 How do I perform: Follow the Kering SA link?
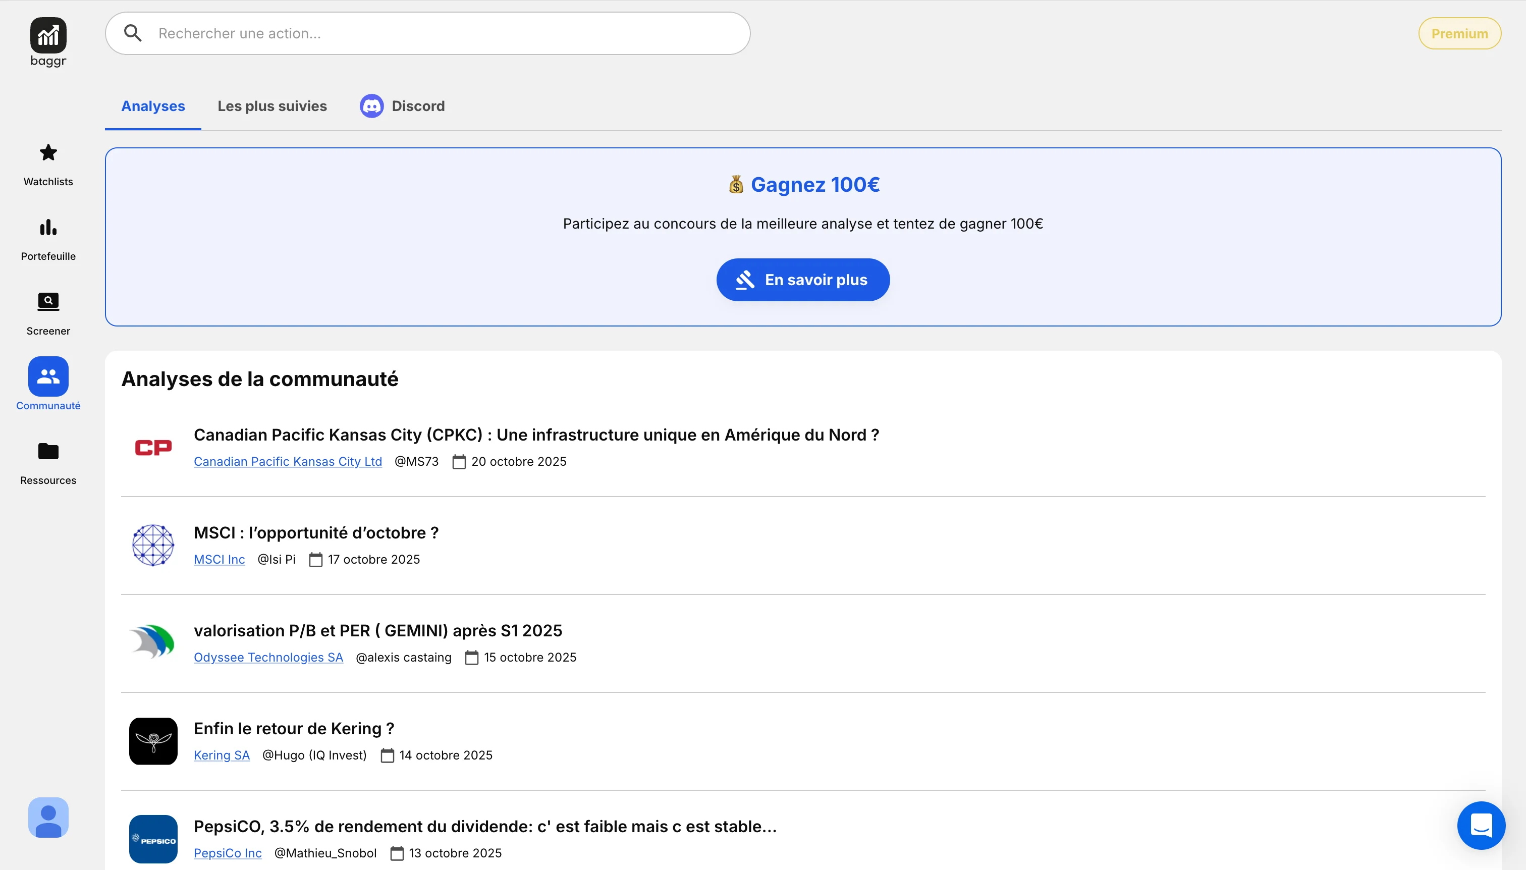click(x=221, y=755)
